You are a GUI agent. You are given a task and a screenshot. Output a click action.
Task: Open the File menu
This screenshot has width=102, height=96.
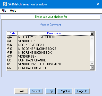pos(4,11)
